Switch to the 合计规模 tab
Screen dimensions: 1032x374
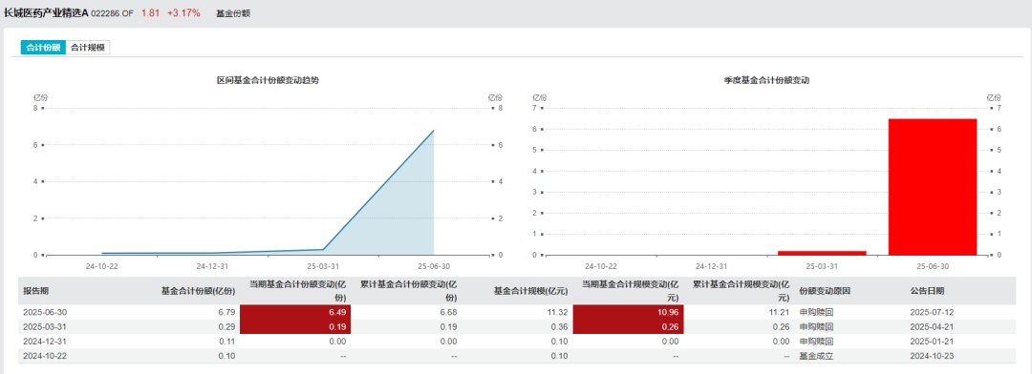[x=88, y=48]
